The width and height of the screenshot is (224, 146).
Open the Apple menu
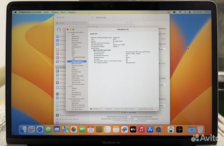pos(16,12)
